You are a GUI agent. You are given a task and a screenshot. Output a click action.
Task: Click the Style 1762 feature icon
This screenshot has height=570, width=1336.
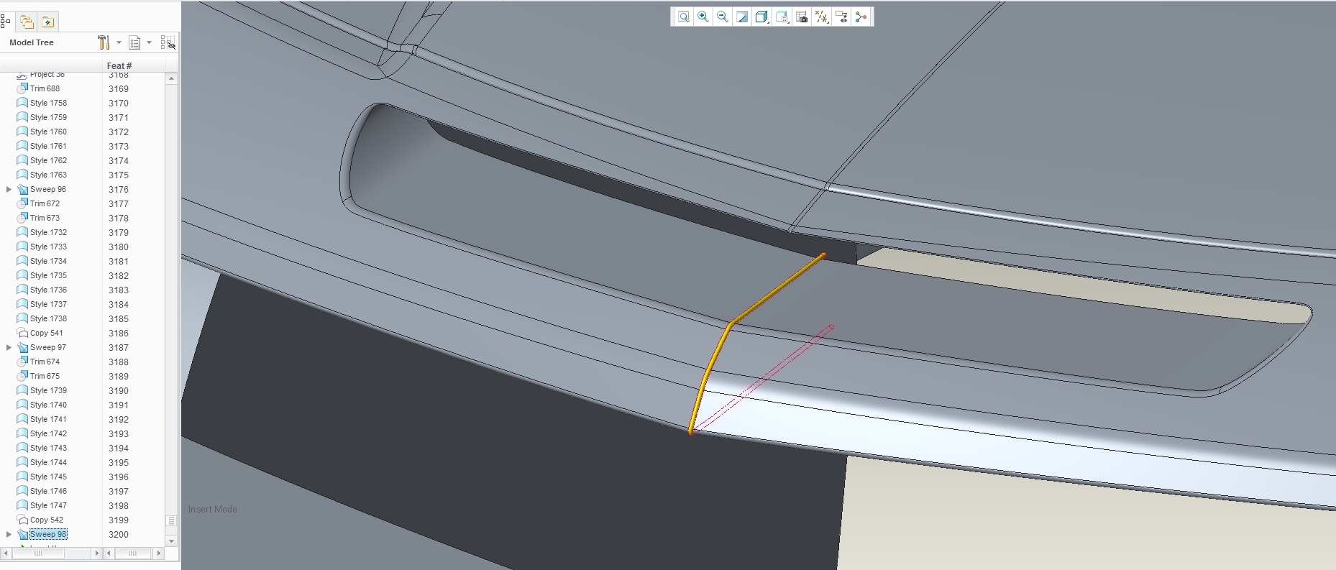coord(22,160)
